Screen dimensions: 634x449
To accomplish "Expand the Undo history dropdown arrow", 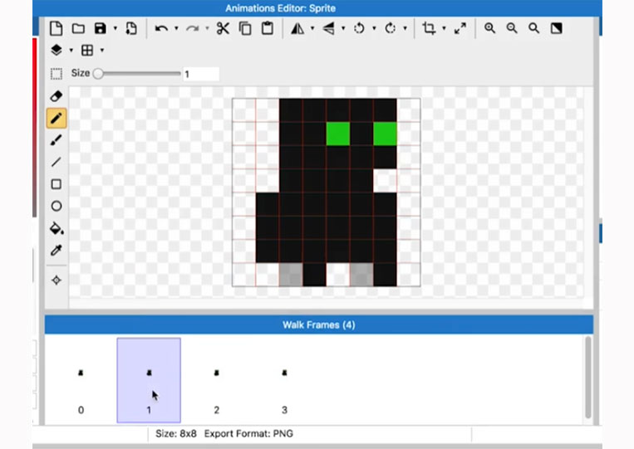I will click(176, 28).
